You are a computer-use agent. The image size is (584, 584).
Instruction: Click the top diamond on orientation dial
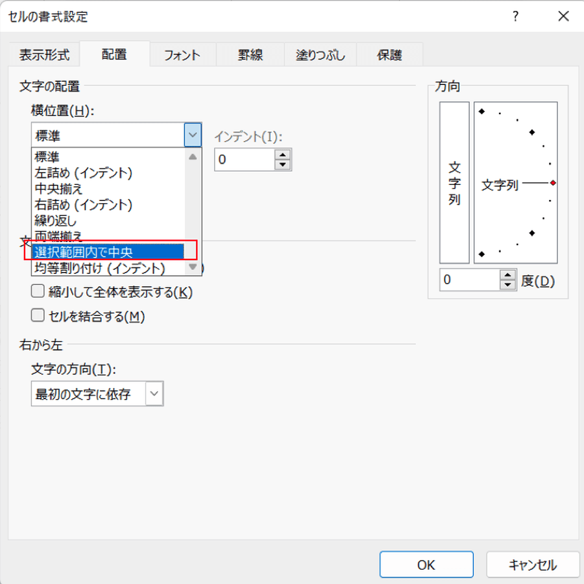coord(481,111)
